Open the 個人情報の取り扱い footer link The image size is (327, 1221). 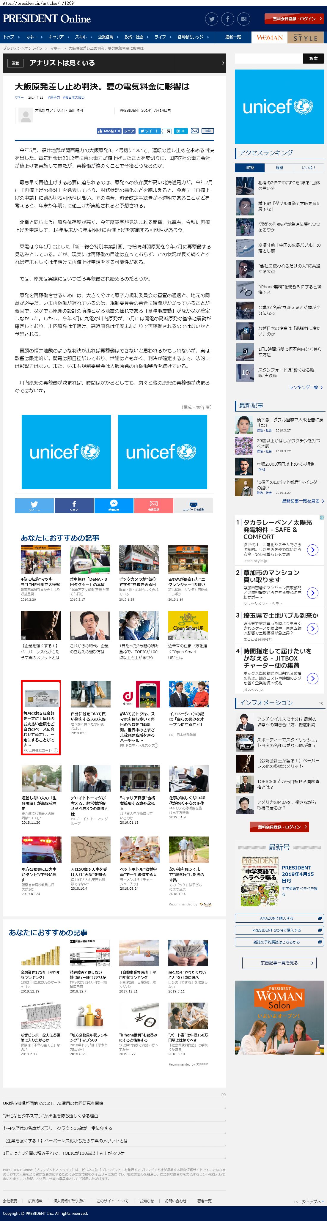click(70, 1200)
